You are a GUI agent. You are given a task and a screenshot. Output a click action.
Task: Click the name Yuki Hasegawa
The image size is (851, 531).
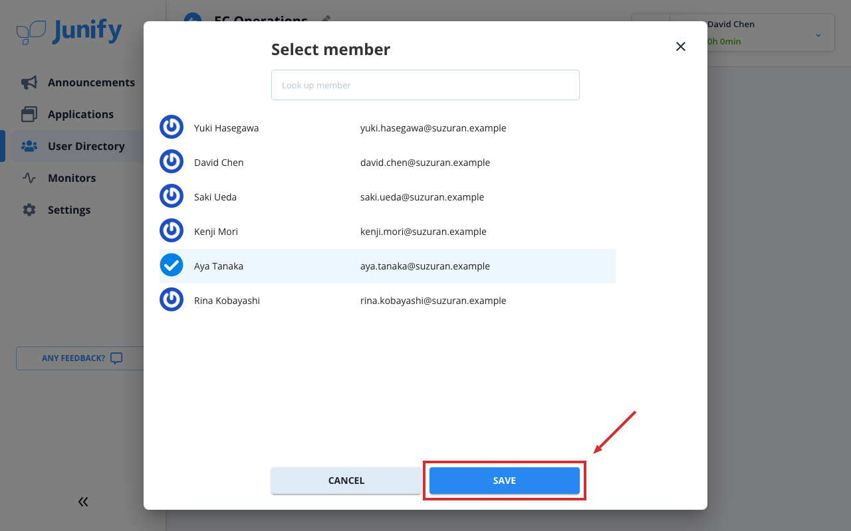(227, 128)
